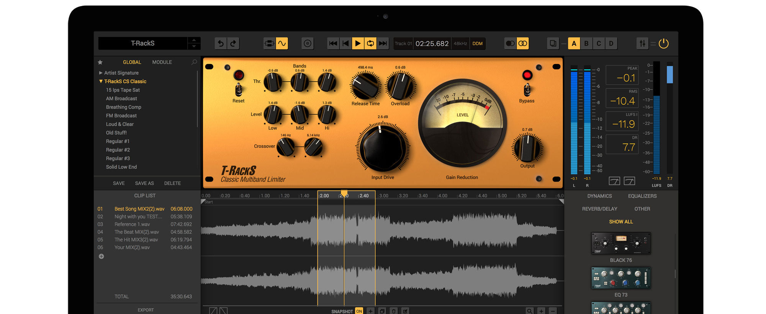Flip the limiter Bypass switch
The height and width of the screenshot is (314, 766).
click(x=527, y=90)
